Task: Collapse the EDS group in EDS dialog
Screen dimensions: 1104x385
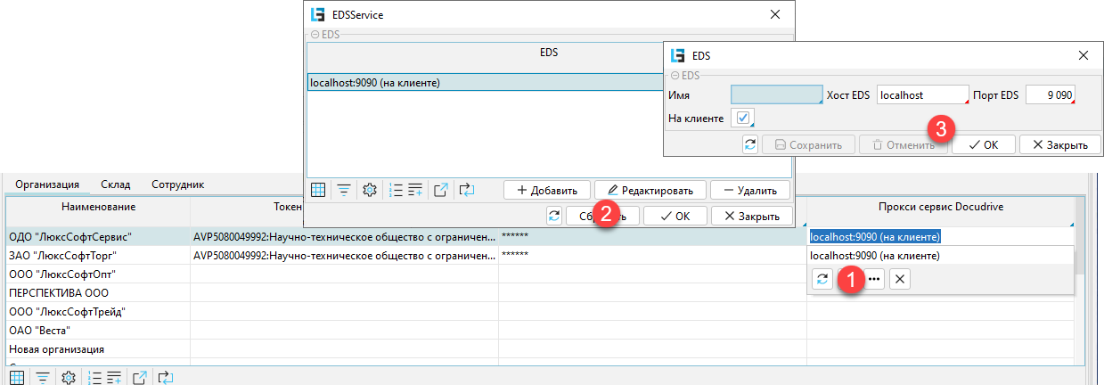Action: pos(675,77)
